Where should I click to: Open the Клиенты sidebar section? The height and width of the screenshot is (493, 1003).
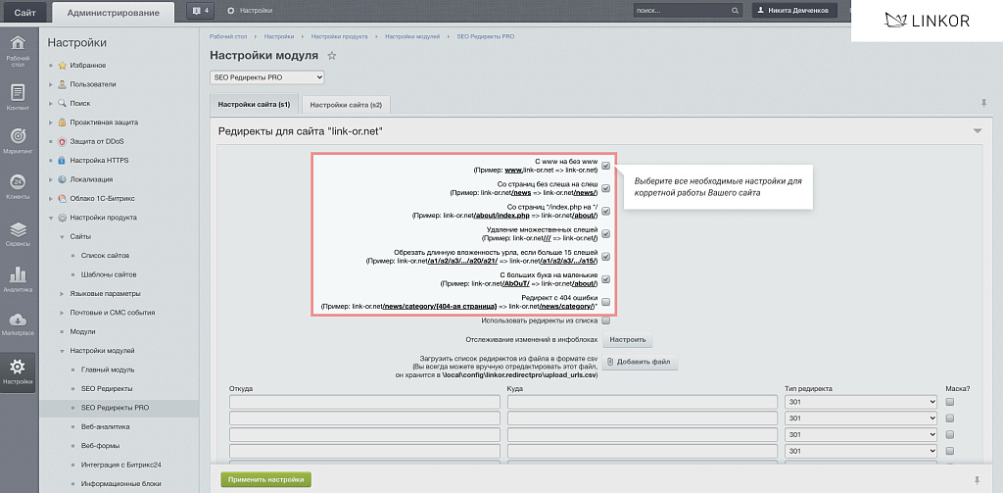[18, 187]
